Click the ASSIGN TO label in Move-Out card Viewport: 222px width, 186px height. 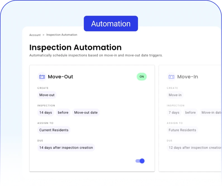[45, 123]
